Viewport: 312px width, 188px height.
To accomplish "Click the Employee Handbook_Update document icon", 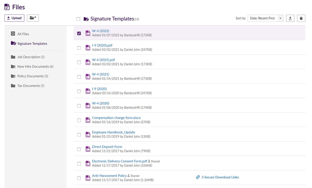I will 88,135.
